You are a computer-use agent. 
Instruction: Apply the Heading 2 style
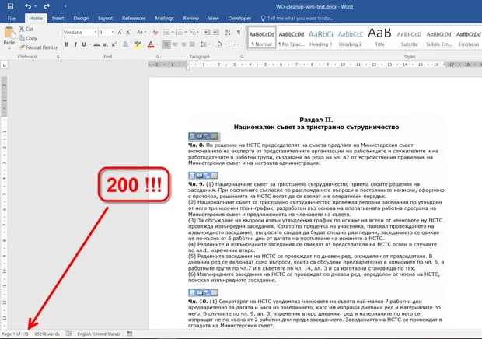click(x=350, y=38)
